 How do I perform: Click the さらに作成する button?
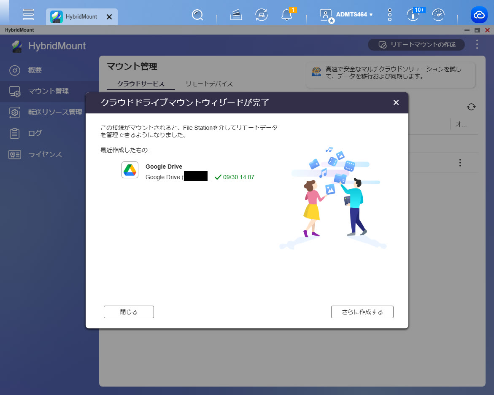(x=362, y=312)
